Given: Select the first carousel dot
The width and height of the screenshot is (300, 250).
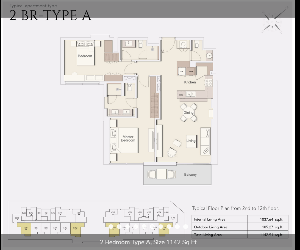Looking at the screenshot, I should tap(111, 227).
